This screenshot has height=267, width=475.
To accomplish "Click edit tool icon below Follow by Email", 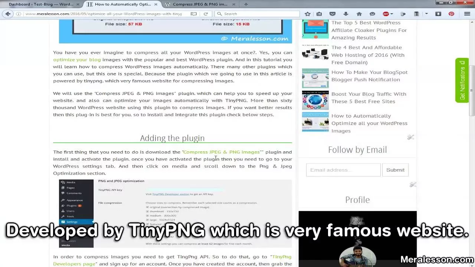I will coord(413,184).
